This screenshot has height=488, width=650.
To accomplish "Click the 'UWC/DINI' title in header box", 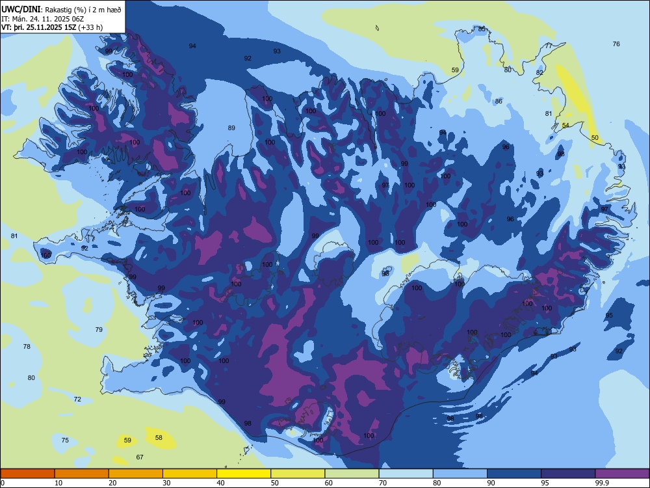I will pyautogui.click(x=21, y=9).
